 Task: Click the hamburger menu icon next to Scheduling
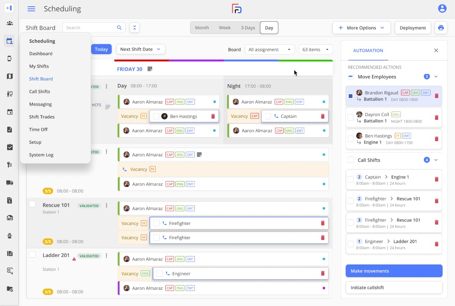[31, 9]
